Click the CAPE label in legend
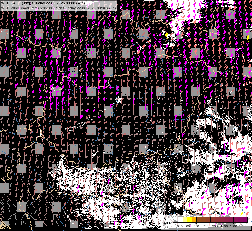The image size is (252, 231). tap(167, 223)
